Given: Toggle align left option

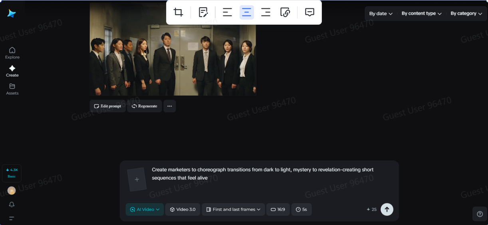Looking at the screenshot, I should [x=227, y=12].
